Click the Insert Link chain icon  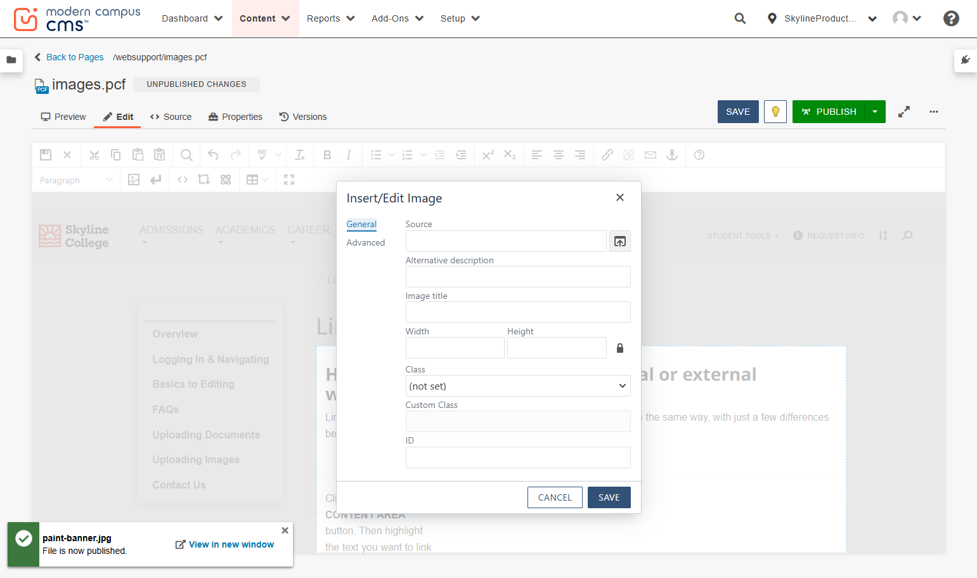(607, 155)
